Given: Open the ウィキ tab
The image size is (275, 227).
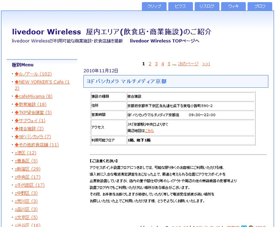Looking at the screenshot, I should [x=233, y=6].
